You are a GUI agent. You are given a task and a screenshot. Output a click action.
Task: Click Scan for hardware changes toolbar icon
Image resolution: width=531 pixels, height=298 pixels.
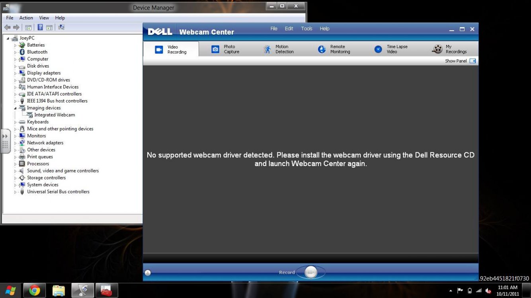[x=61, y=27]
